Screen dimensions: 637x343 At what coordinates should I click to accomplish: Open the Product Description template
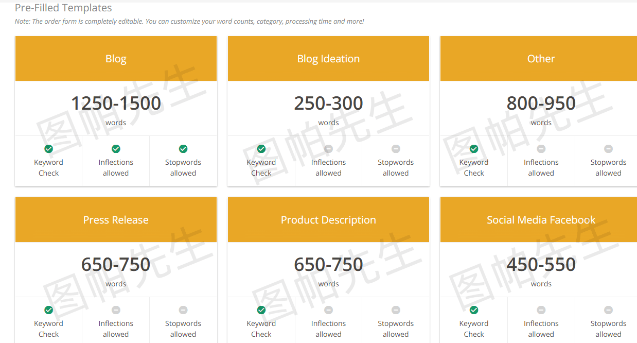tap(328, 219)
